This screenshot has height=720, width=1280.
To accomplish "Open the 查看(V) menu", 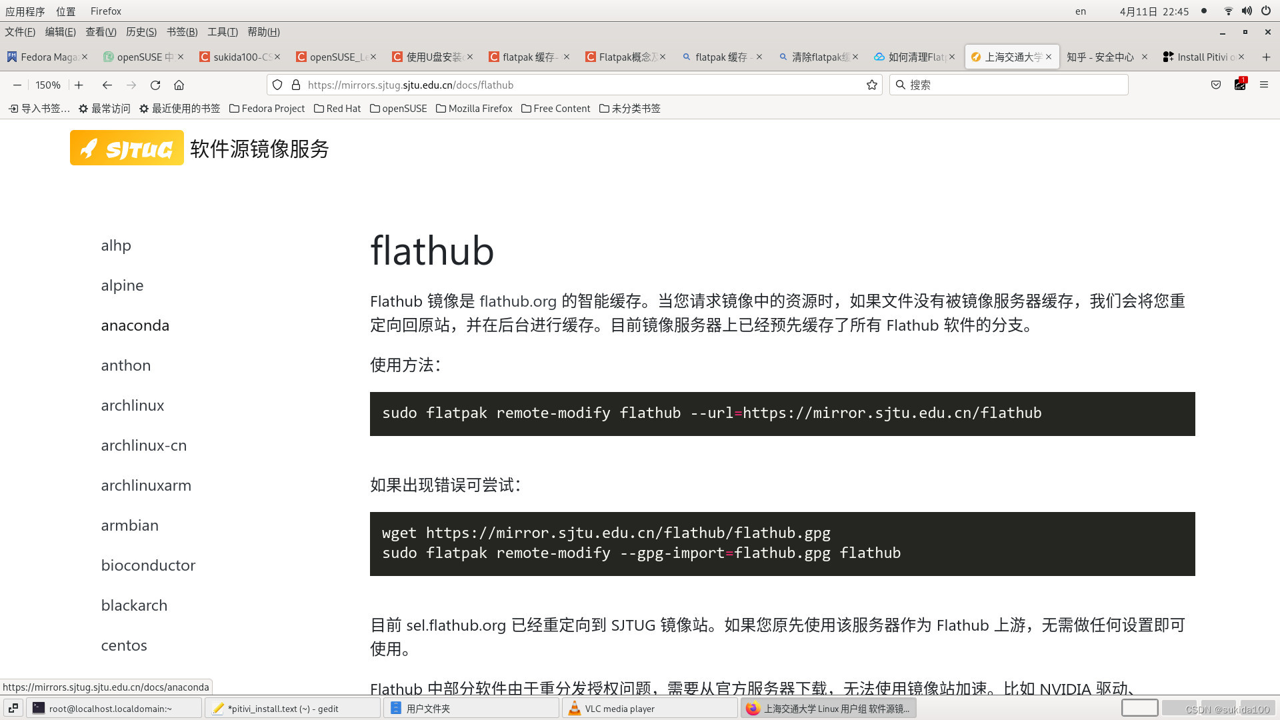I will point(101,32).
